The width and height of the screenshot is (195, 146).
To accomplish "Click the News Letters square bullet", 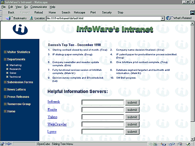I will point(5,89).
